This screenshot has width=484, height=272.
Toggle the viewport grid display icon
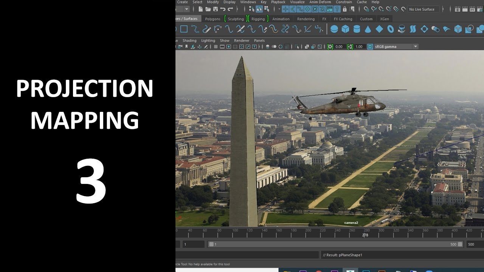pos(216,47)
